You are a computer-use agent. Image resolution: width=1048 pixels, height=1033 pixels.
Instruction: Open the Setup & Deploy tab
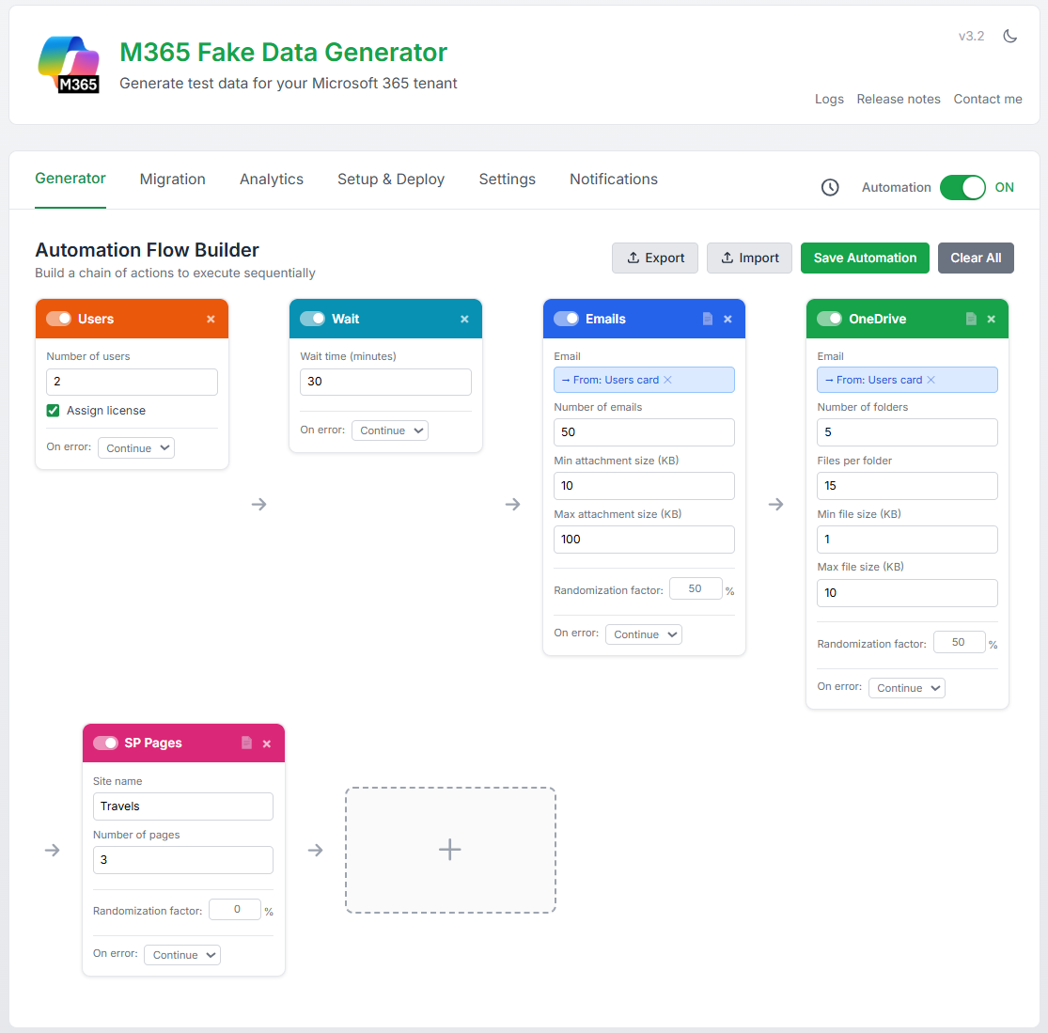pyautogui.click(x=391, y=180)
